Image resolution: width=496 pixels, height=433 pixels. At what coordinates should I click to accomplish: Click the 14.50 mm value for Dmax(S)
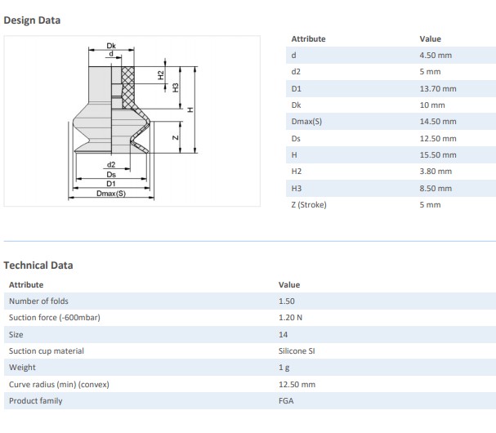pos(437,122)
